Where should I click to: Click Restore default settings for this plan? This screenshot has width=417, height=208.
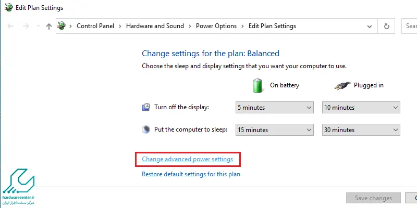(x=191, y=174)
